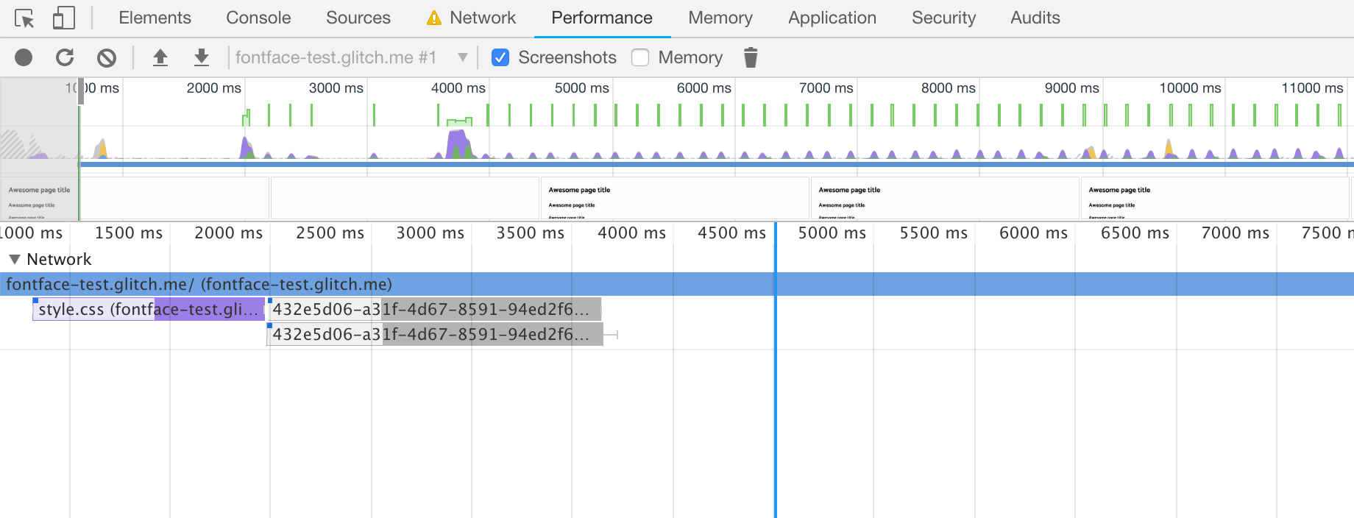
Task: Enable the Memory checkbox
Action: (640, 57)
